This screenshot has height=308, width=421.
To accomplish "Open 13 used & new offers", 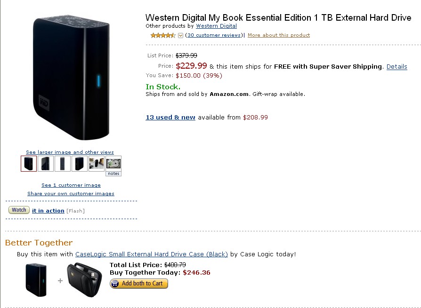I will (170, 117).
